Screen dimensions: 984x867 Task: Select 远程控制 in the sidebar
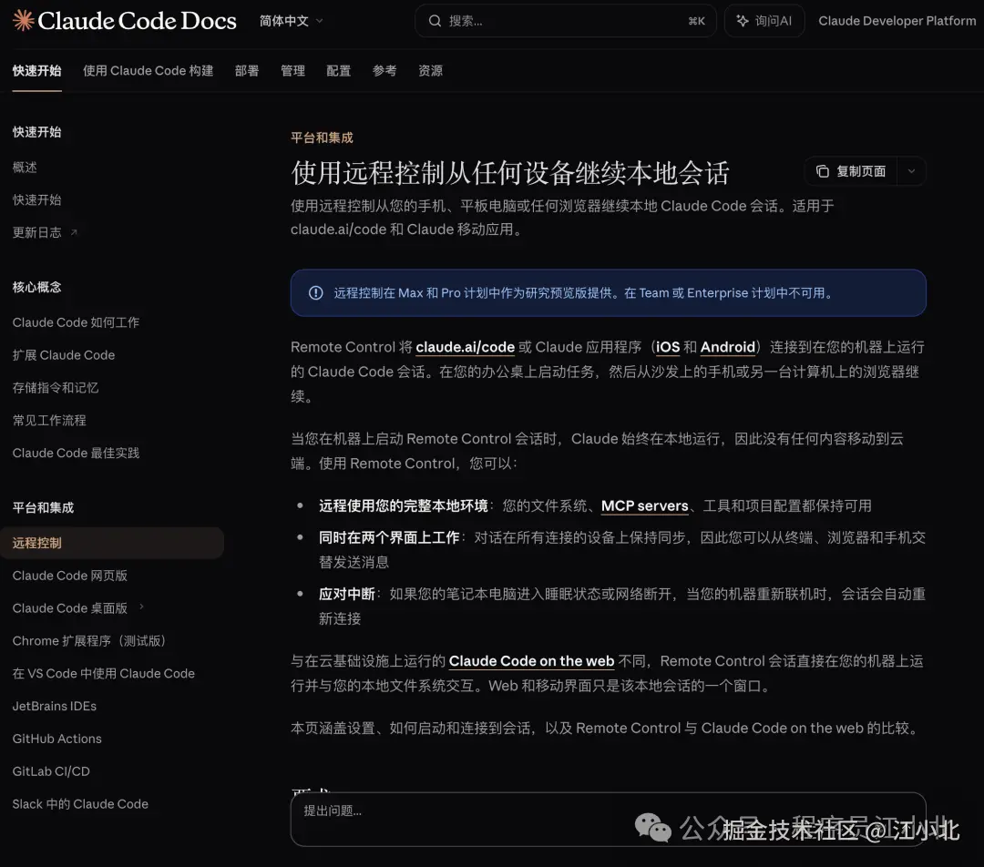coord(112,543)
